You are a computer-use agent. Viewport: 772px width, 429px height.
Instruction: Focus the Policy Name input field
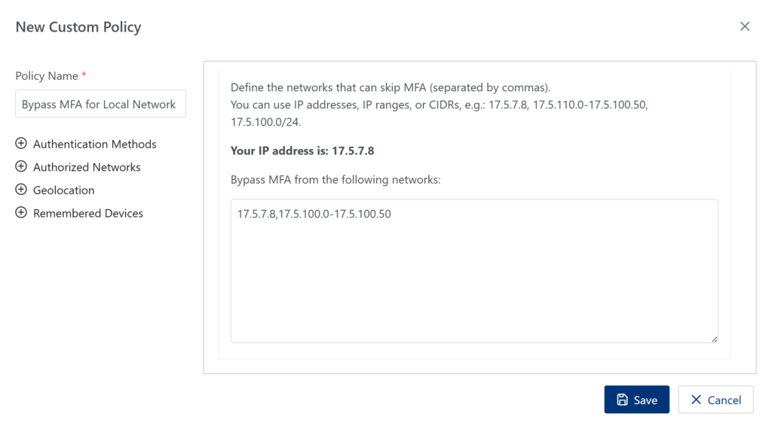click(x=100, y=105)
